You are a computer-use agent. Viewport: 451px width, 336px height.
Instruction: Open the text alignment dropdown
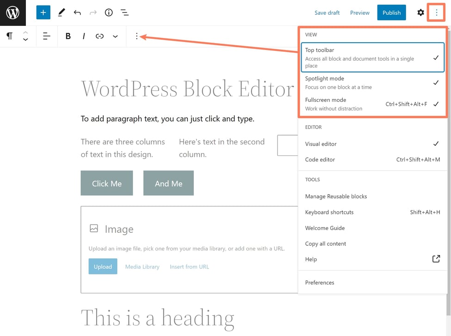click(46, 36)
